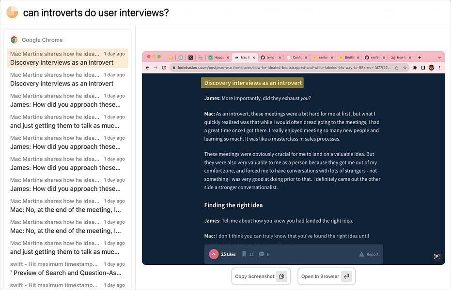Screen dimensions: 451x290
Task: Click the Open In Browser button
Action: coord(326,276)
